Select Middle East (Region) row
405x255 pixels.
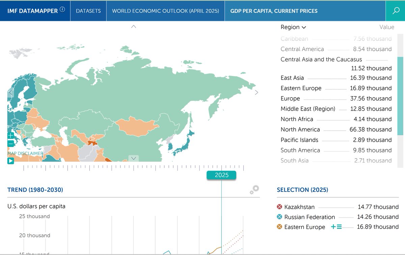[336, 109]
